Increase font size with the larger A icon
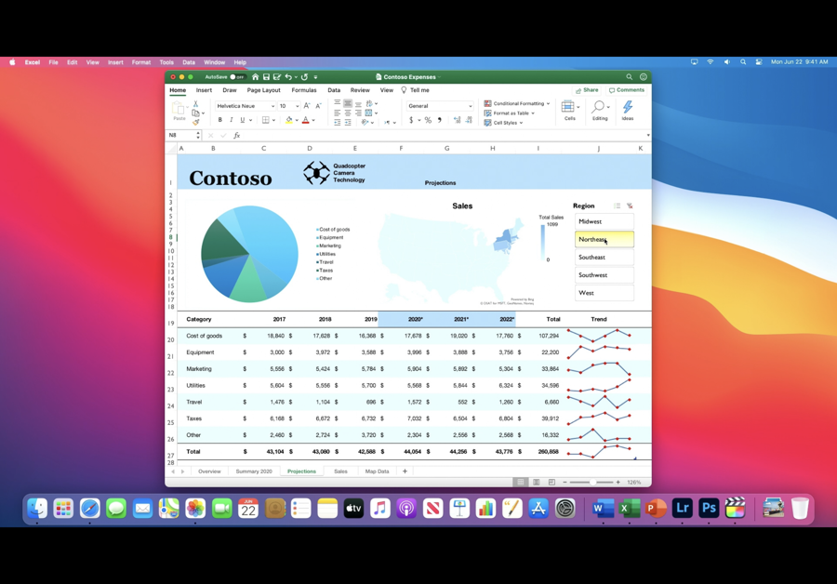 pyautogui.click(x=307, y=106)
